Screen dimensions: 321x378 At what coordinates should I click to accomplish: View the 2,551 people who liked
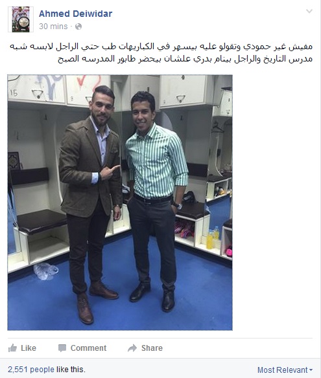pos(31,370)
